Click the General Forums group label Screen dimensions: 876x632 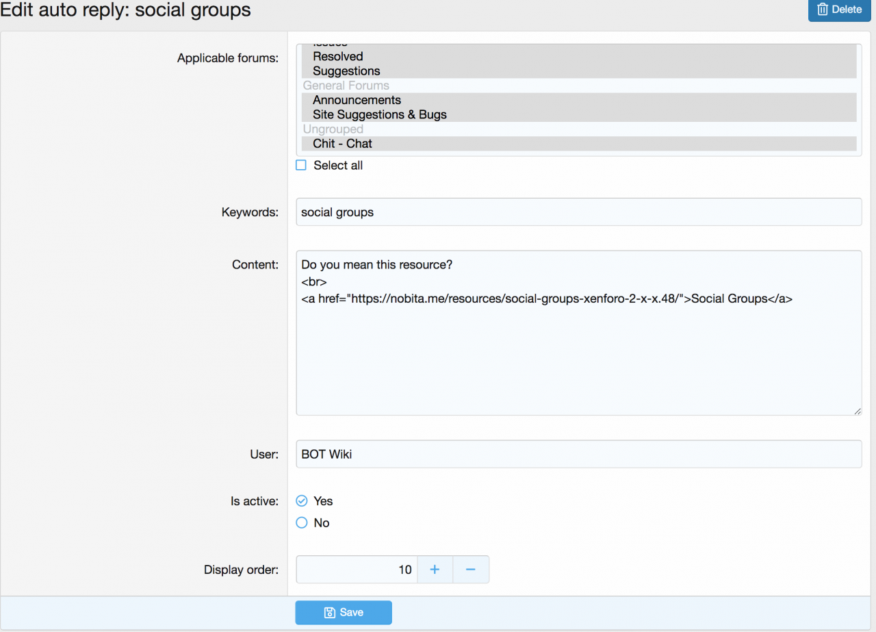point(346,86)
